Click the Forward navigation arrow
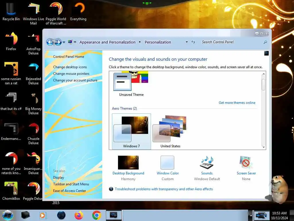 click(58, 42)
